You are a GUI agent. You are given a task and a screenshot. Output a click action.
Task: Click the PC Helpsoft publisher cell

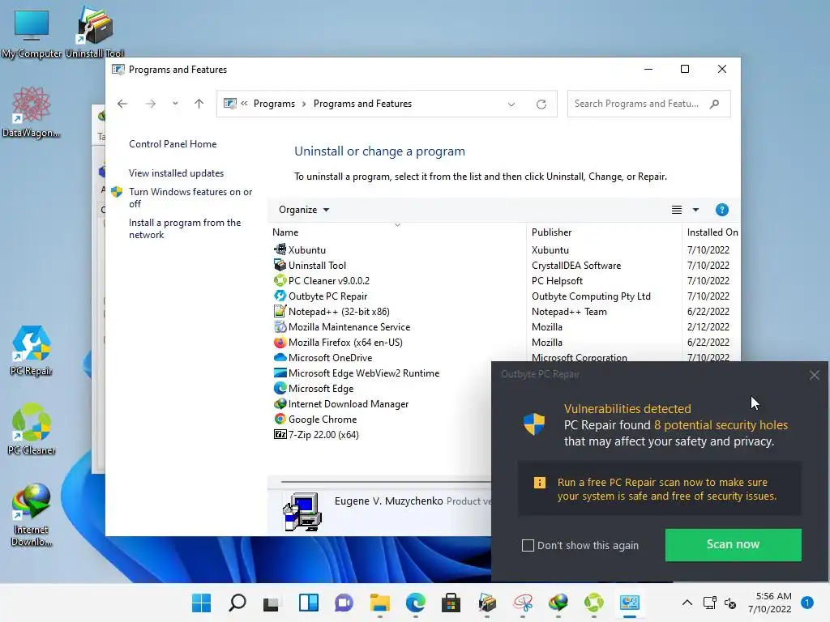(557, 281)
